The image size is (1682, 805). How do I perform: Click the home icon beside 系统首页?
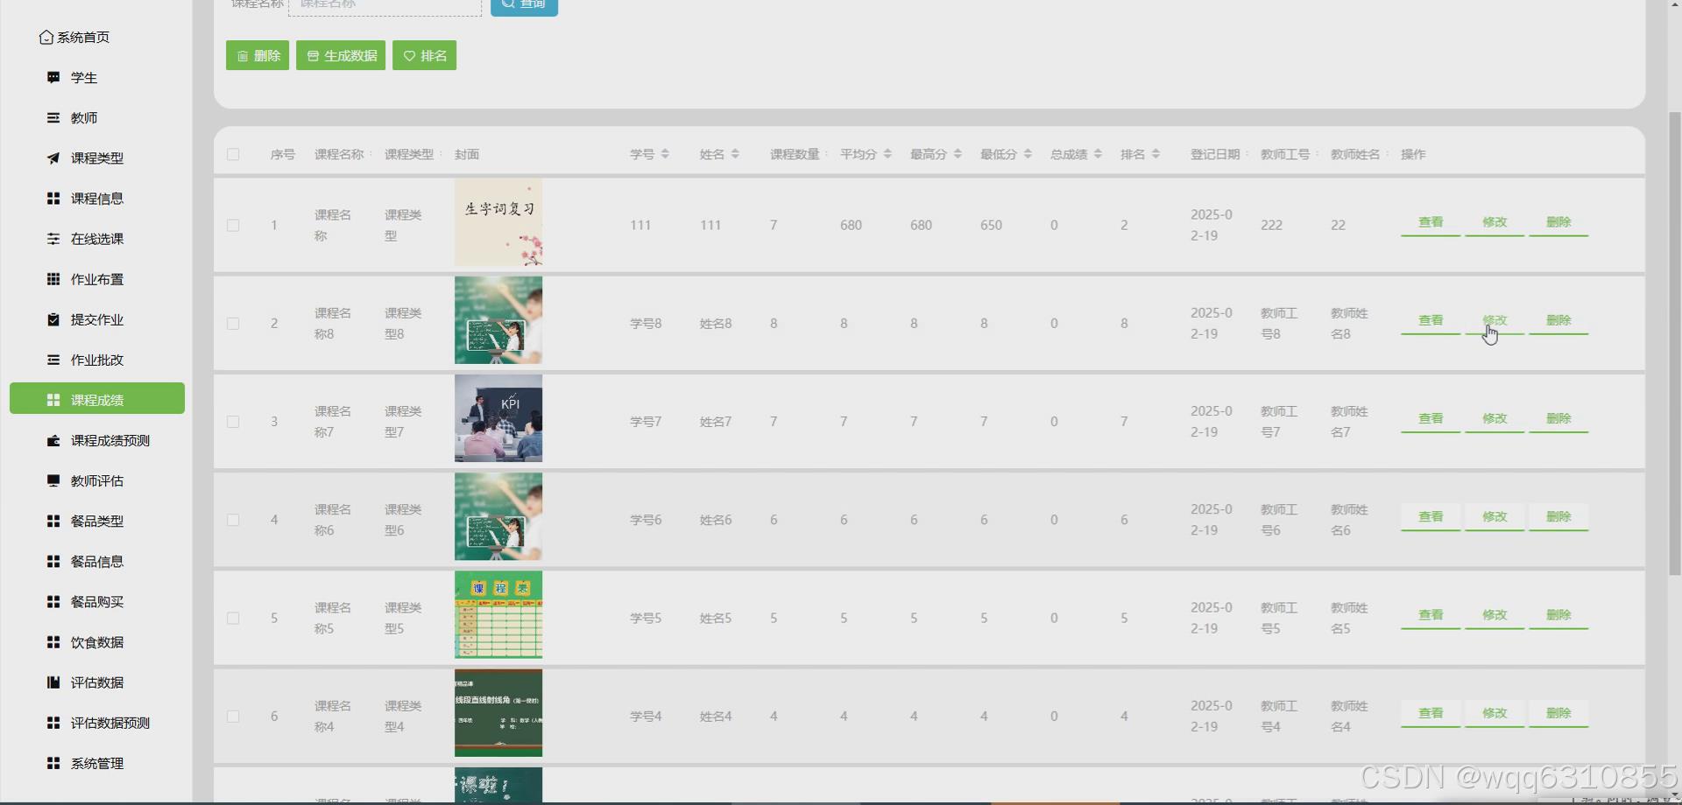coord(46,37)
